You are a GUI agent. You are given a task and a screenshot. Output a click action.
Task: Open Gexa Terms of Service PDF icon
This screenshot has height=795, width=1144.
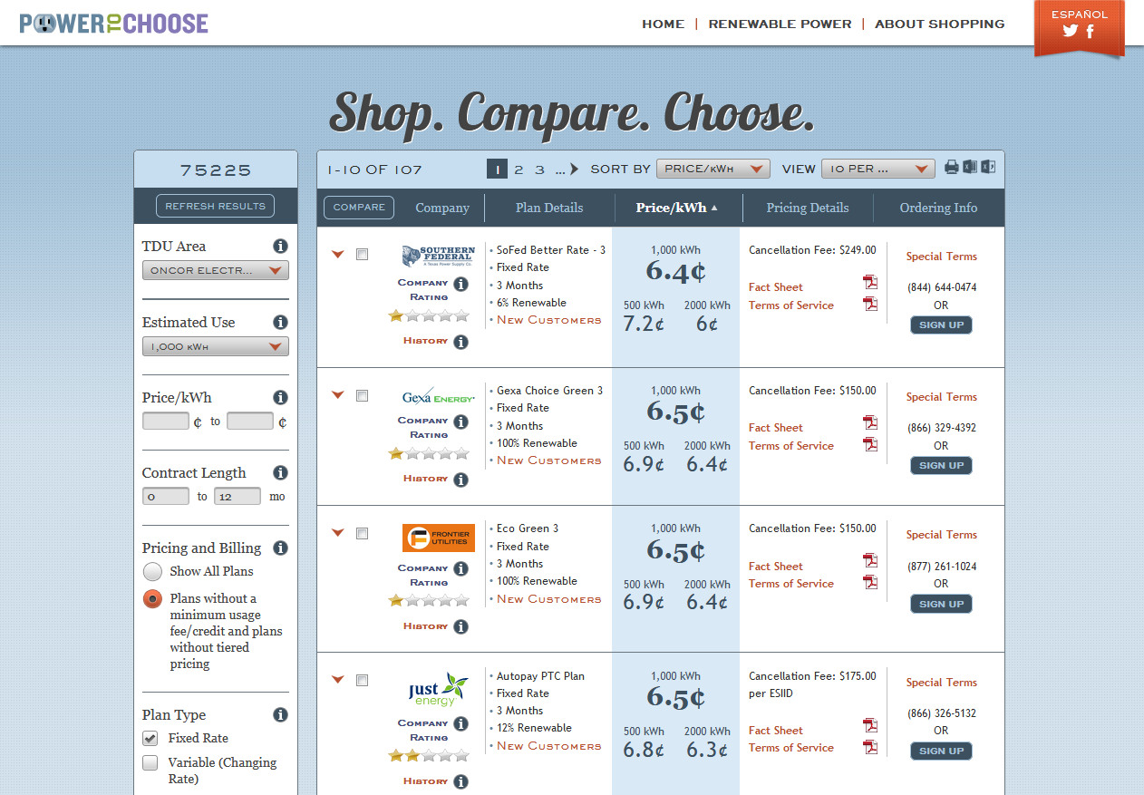pos(870,444)
